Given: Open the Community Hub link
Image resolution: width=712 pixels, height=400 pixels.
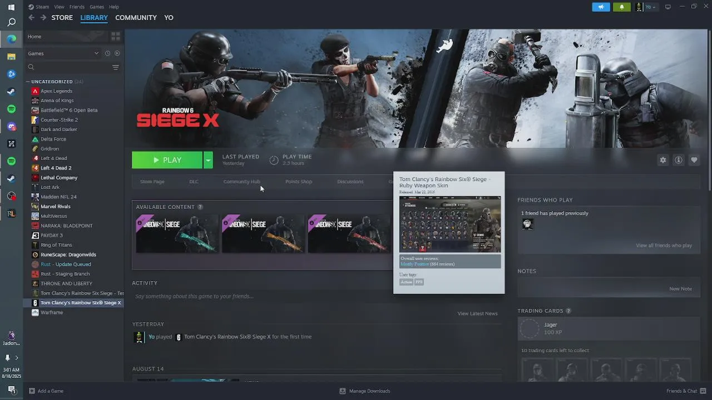Looking at the screenshot, I should 241,182.
